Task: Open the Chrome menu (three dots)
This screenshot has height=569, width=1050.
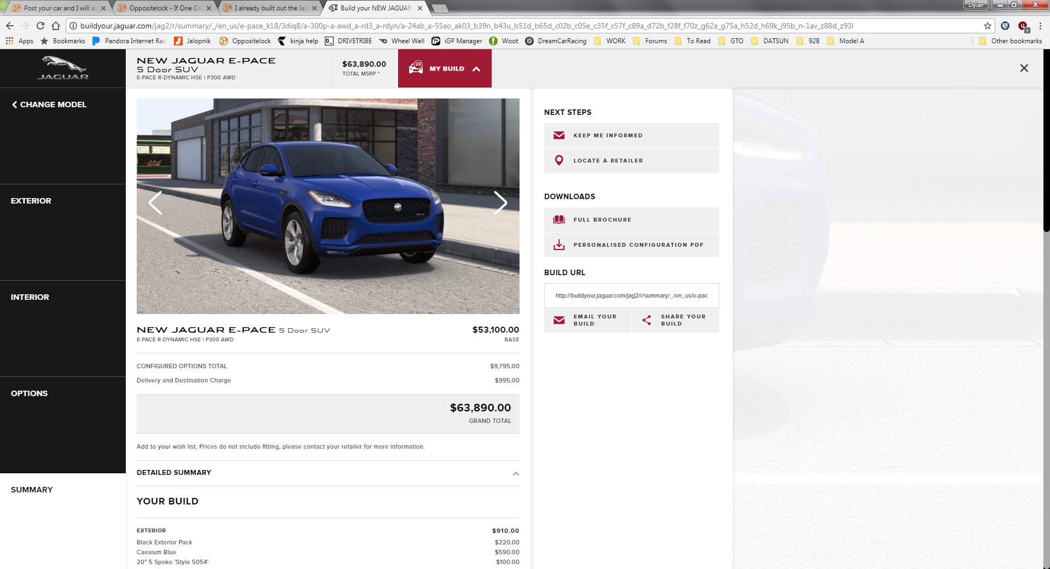Action: [x=1040, y=26]
